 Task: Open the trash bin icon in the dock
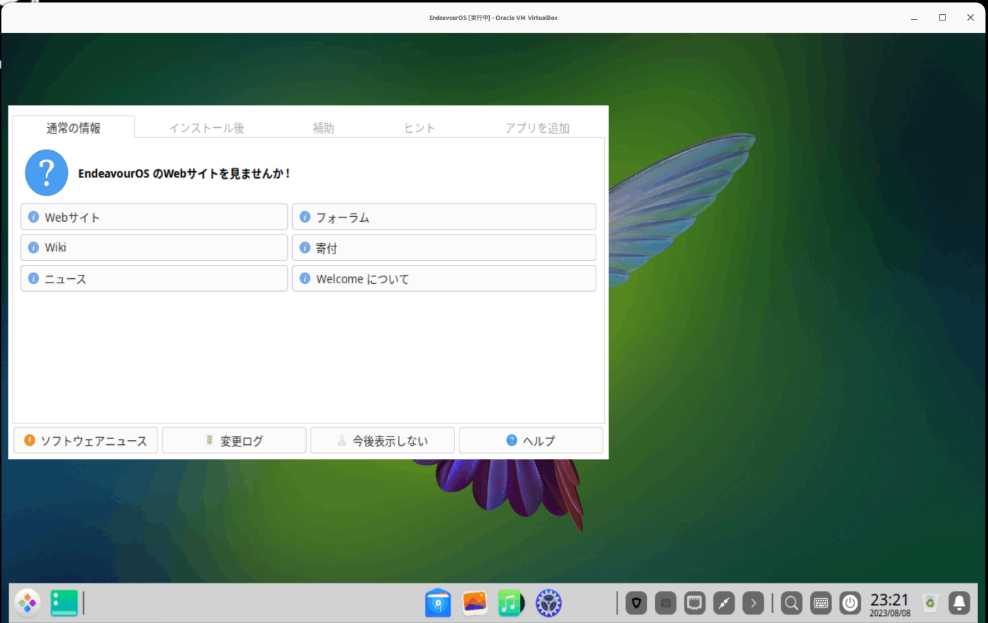tap(930, 603)
